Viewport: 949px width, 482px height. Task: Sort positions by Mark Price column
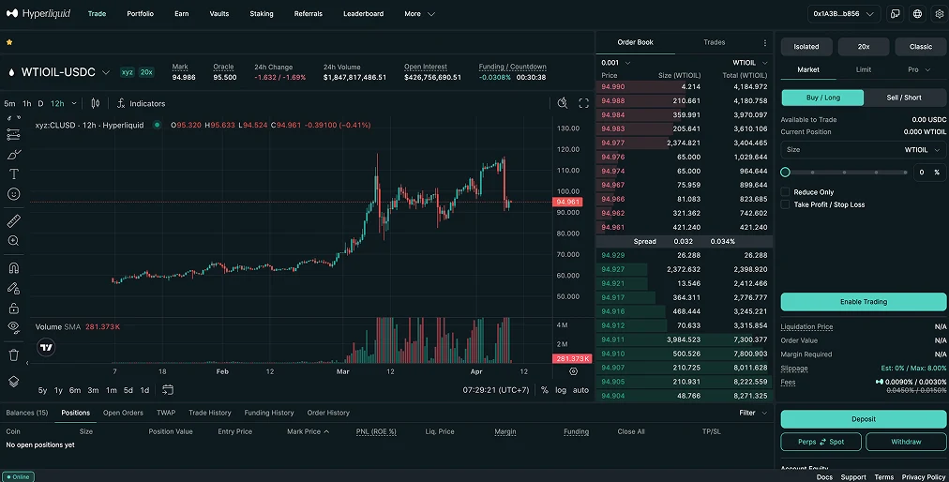click(x=308, y=431)
